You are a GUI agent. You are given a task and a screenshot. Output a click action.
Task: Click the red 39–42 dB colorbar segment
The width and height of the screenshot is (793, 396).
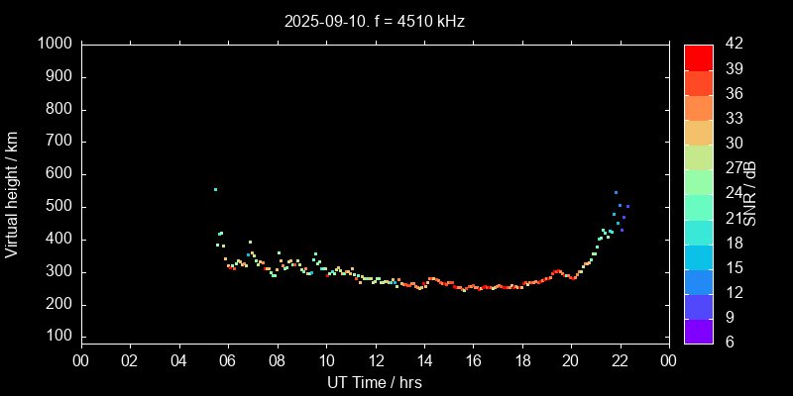(x=699, y=56)
